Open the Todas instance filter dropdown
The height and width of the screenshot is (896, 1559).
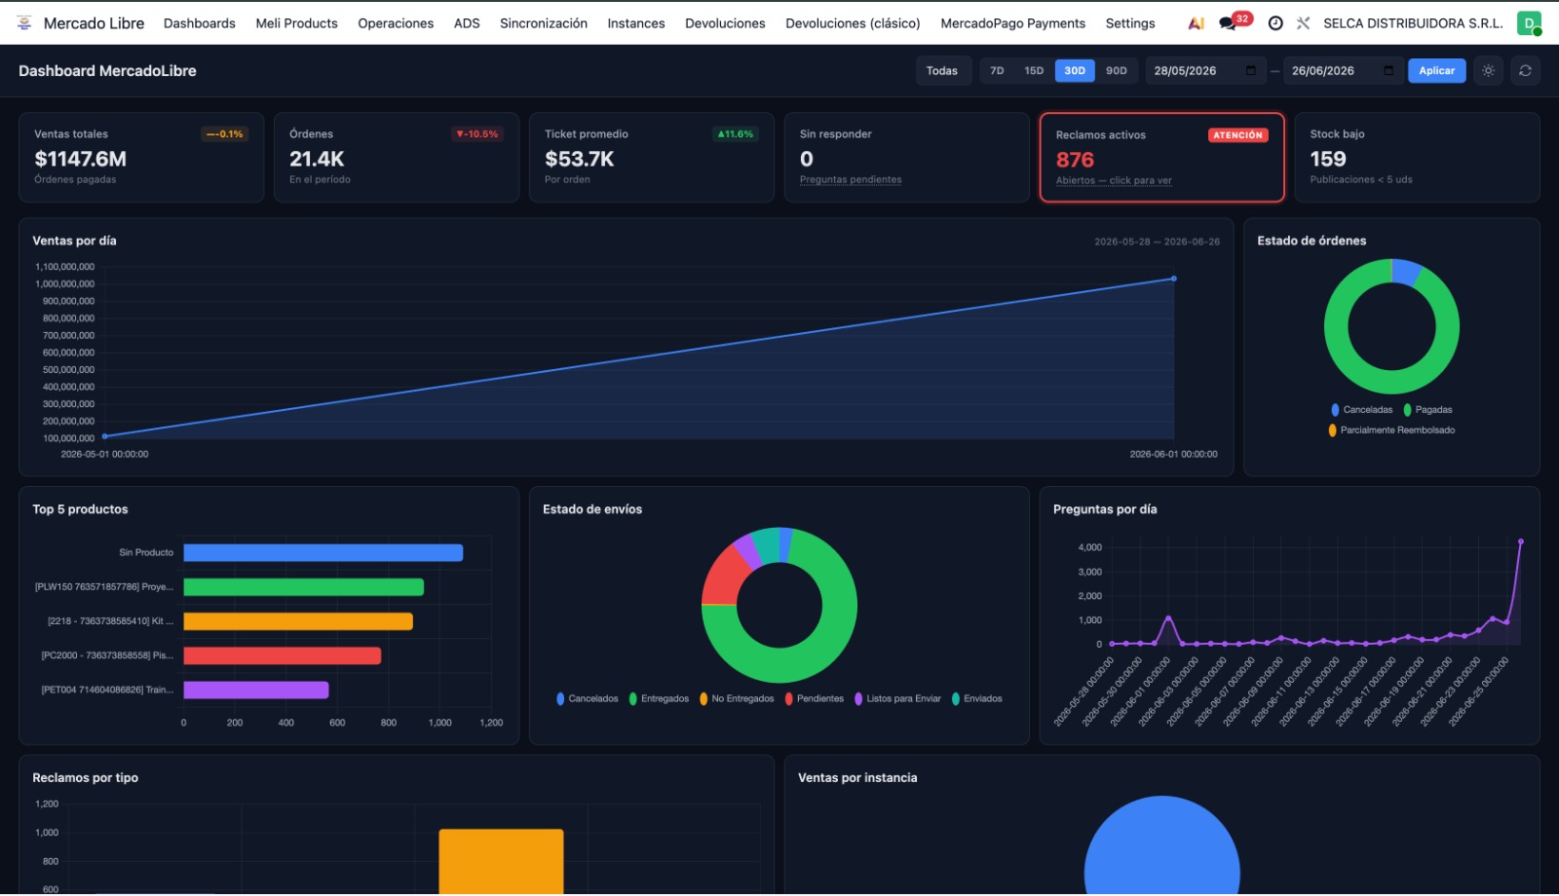point(943,70)
